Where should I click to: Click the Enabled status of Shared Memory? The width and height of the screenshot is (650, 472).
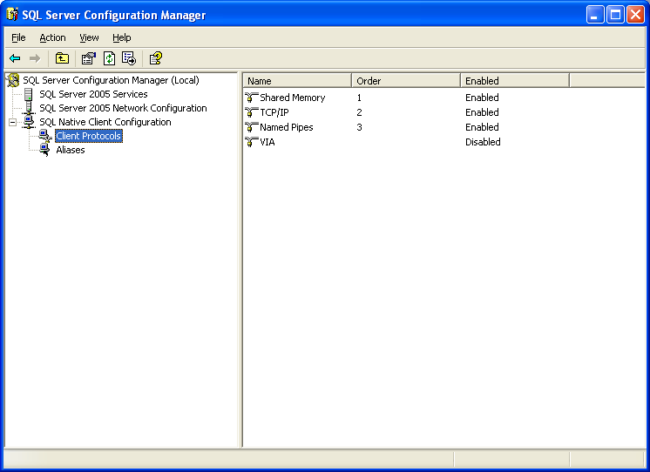[x=482, y=98]
